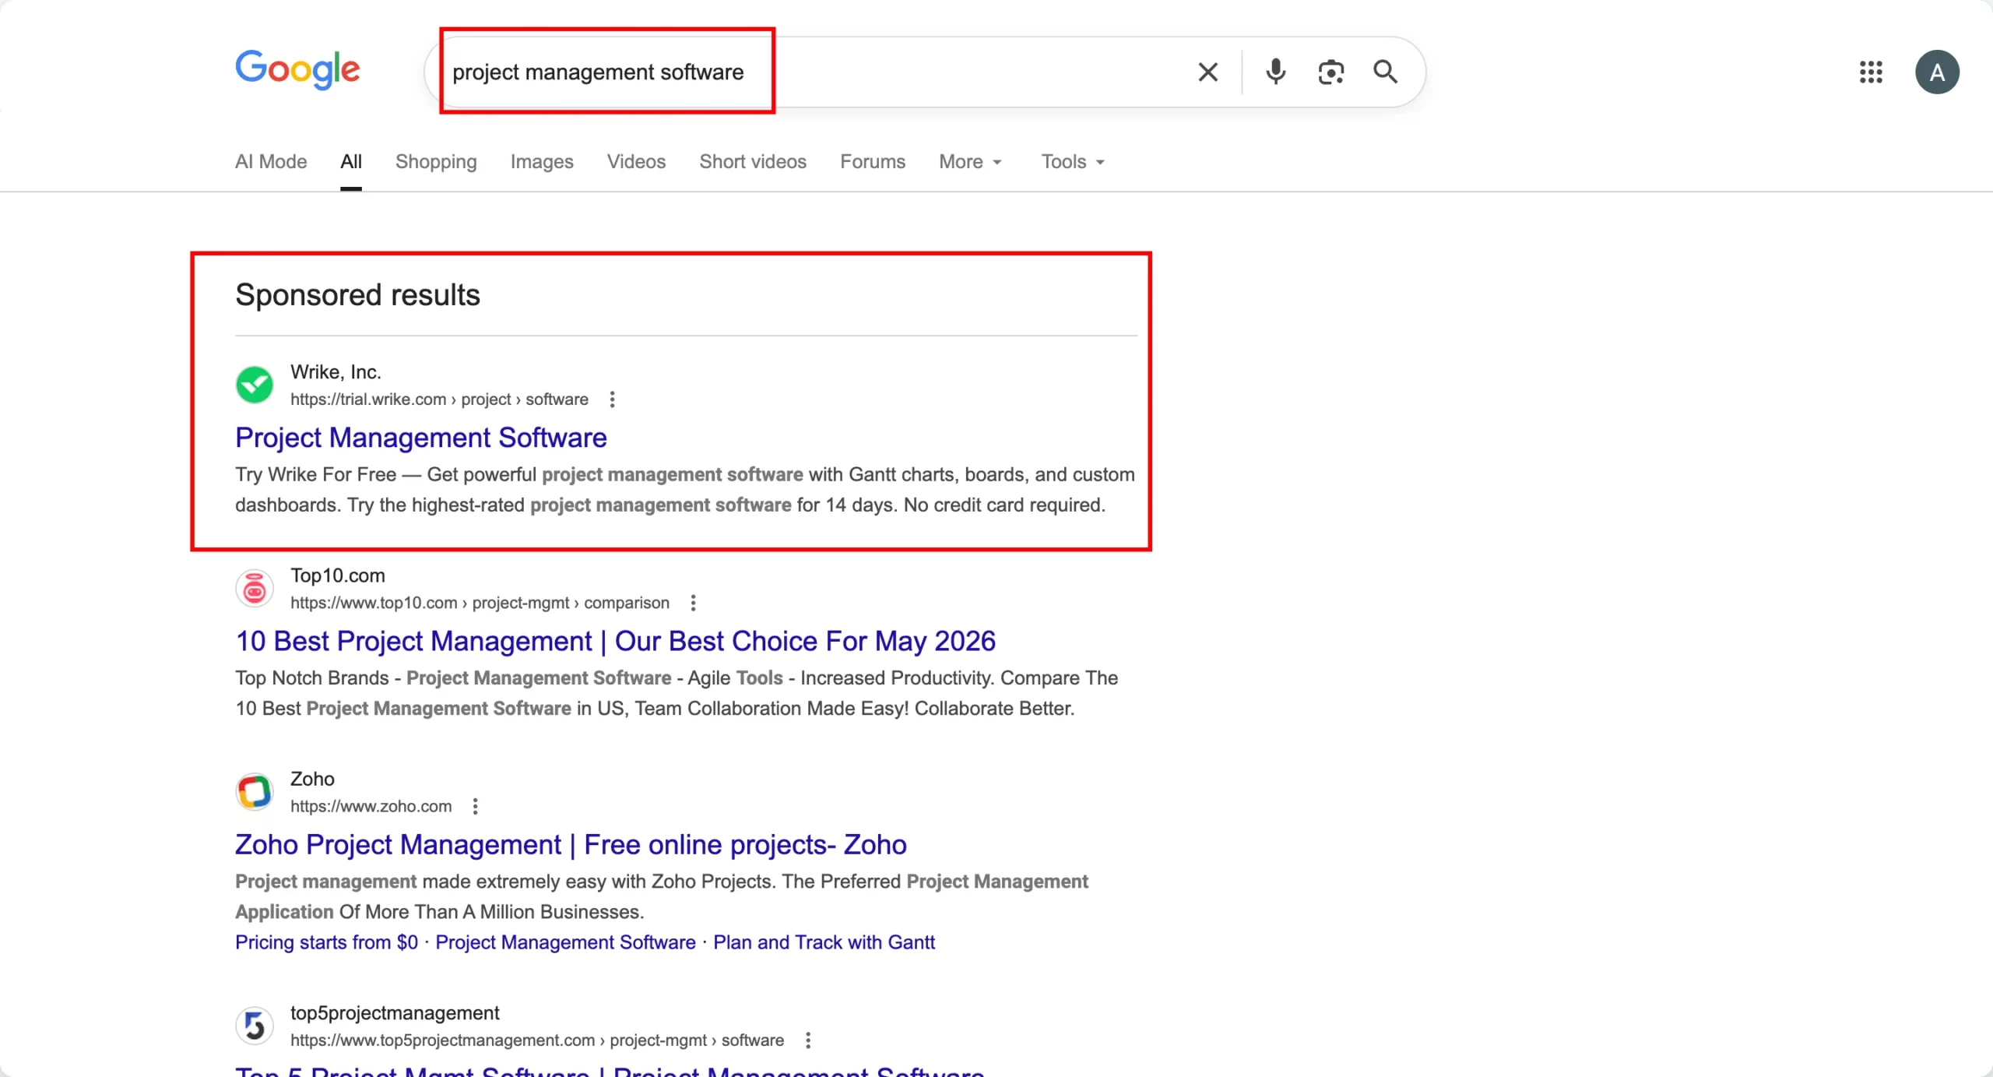
Task: Click the Google logo
Action: coord(297,70)
